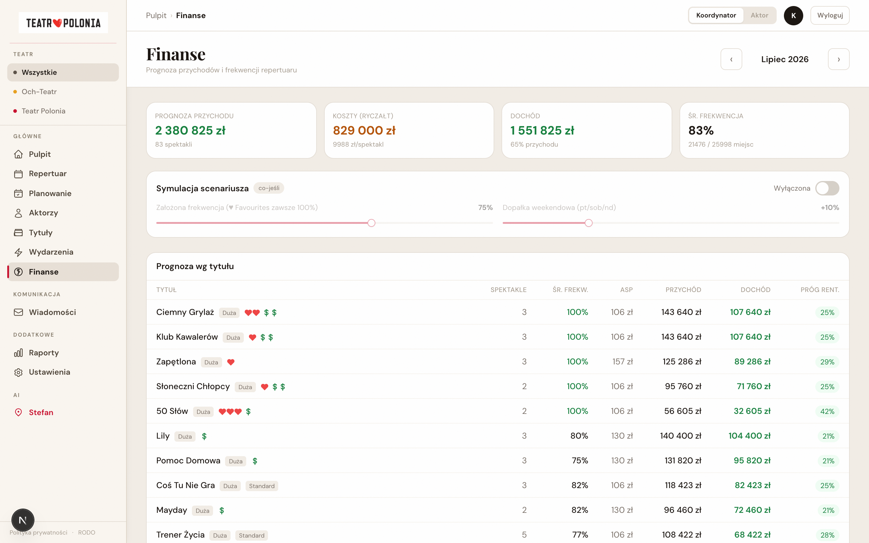Open the Repertuar calendar icon
Screen dimensions: 869x543
18,174
